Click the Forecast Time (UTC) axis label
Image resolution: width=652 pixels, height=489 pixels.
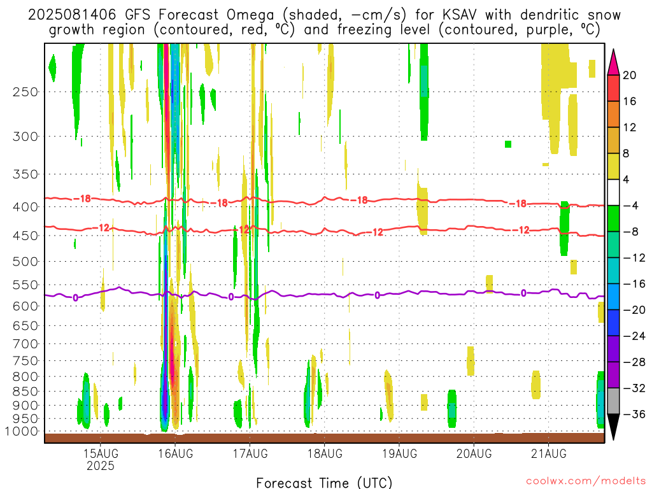(x=324, y=483)
